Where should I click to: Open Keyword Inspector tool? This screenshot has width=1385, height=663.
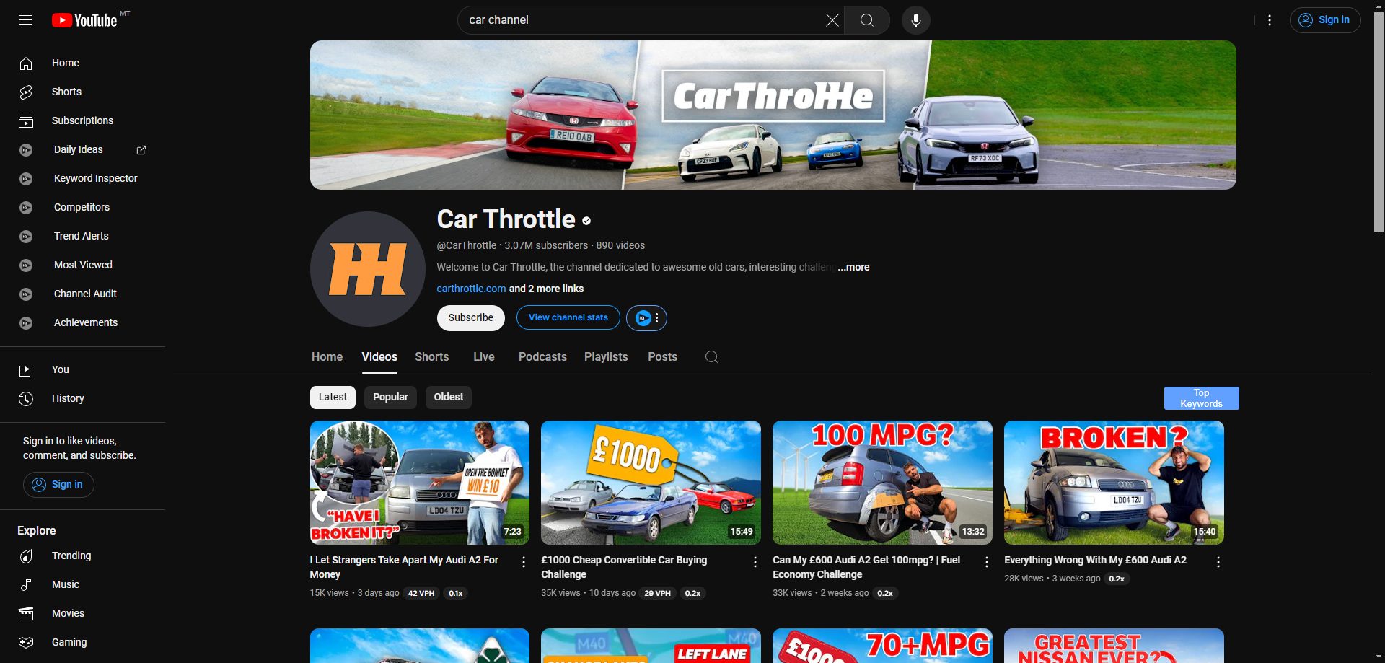(x=82, y=179)
